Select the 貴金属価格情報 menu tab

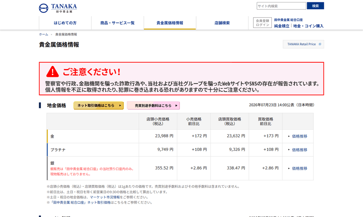pos(170,23)
